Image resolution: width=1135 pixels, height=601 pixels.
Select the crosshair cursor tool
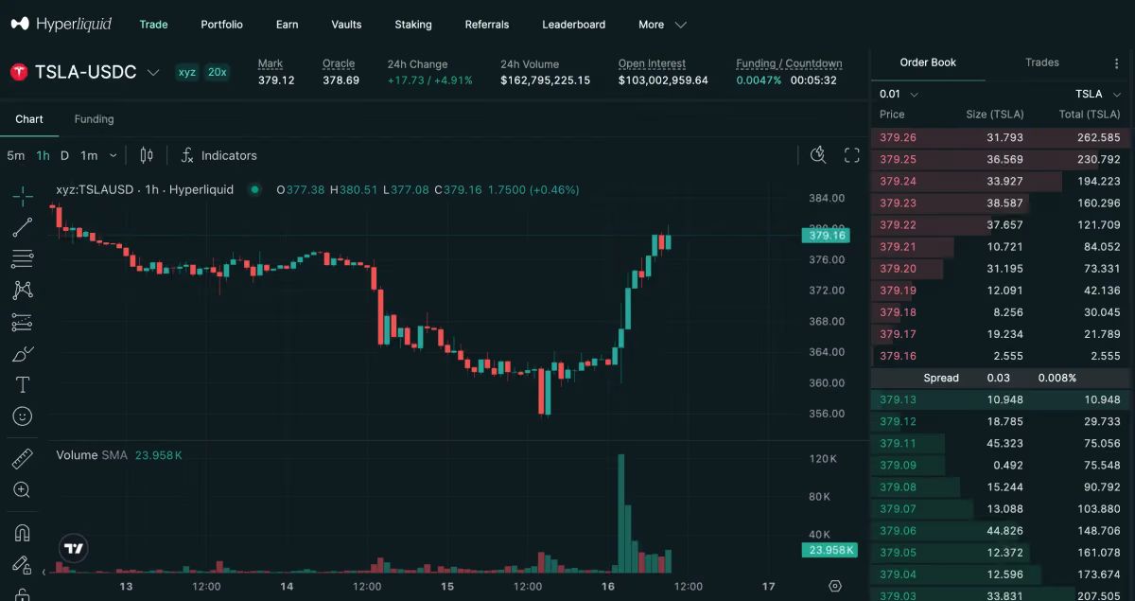pos(23,196)
